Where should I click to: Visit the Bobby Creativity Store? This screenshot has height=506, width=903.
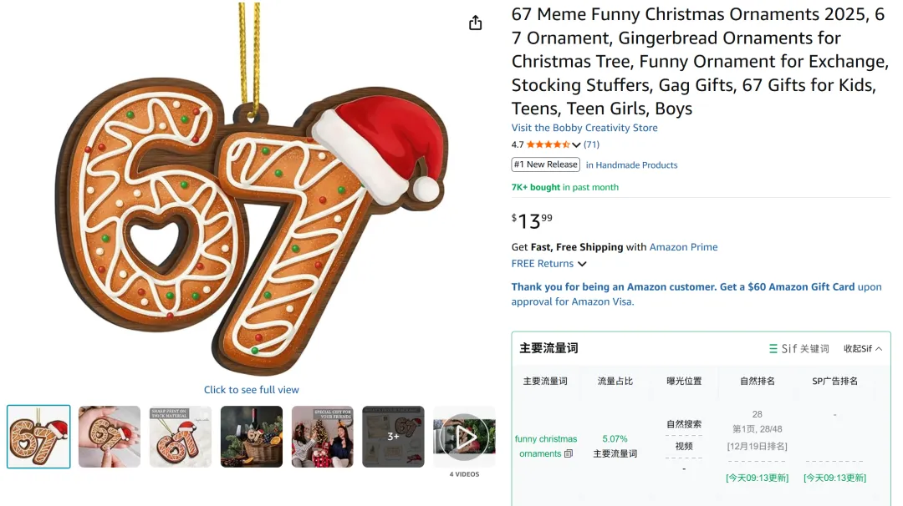click(x=584, y=128)
